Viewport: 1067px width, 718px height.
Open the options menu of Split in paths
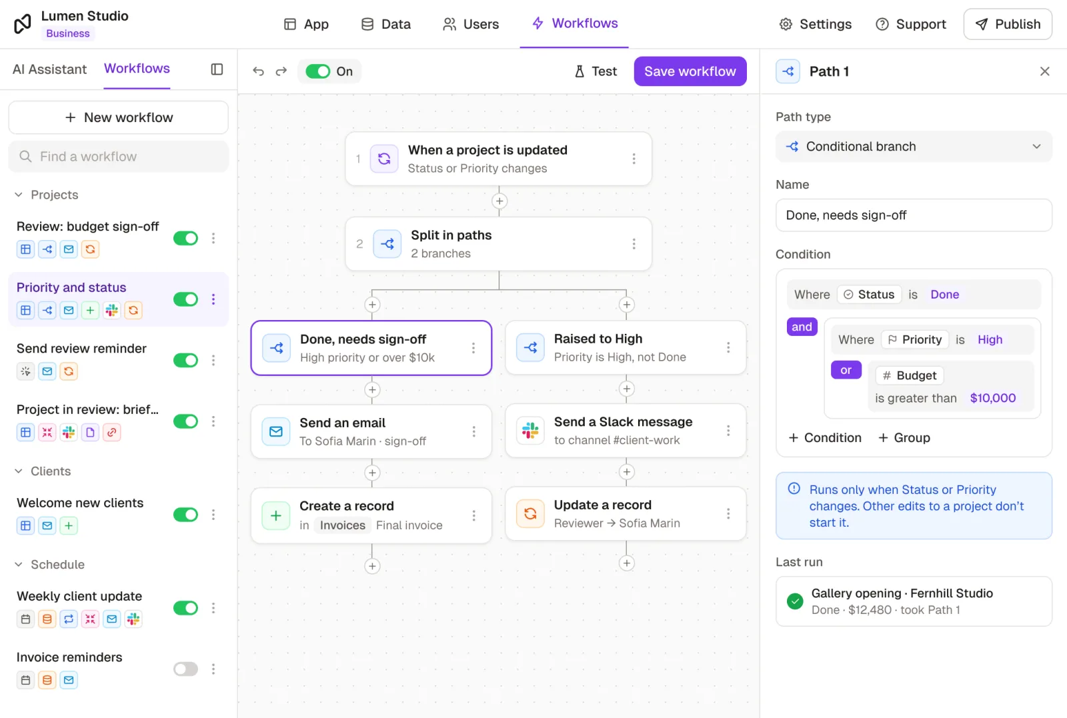pyautogui.click(x=634, y=244)
